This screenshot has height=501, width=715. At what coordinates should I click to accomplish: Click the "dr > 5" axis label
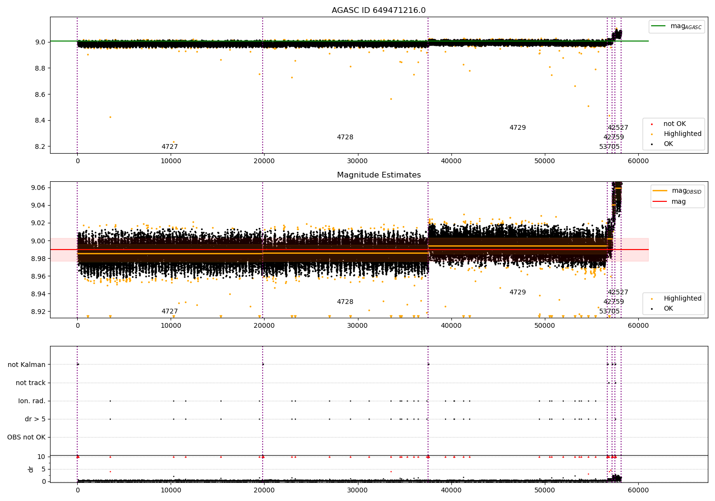pos(35,419)
